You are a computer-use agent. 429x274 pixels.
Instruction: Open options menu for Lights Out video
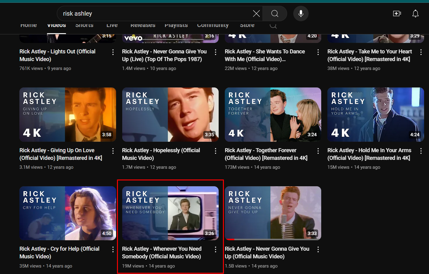click(113, 52)
